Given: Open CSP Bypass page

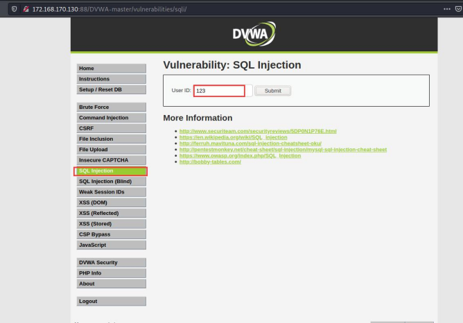Looking at the screenshot, I should click(112, 234).
